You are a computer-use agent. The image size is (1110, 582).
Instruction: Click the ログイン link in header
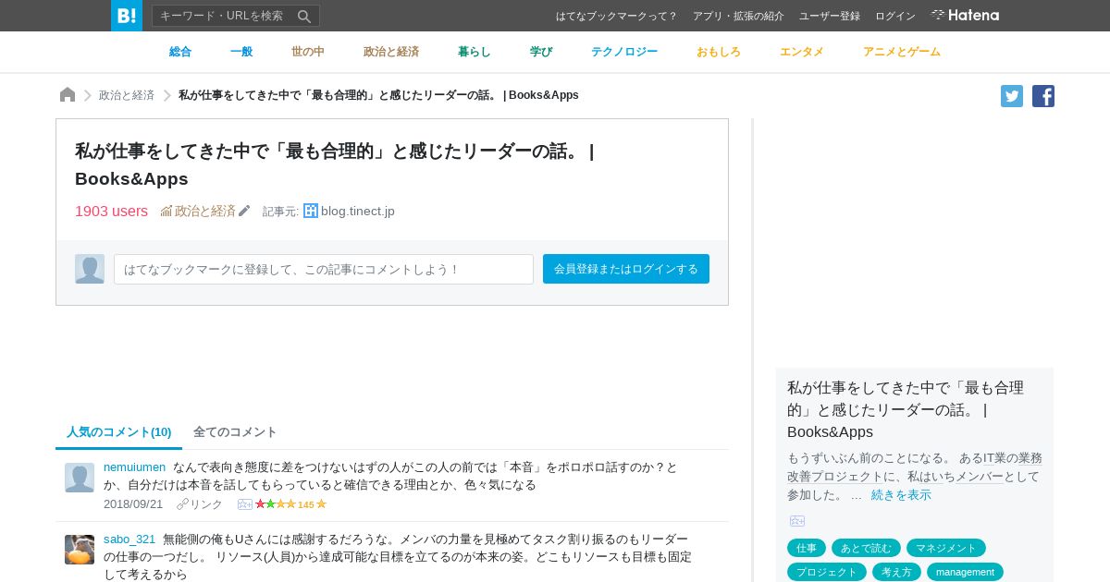895,16
